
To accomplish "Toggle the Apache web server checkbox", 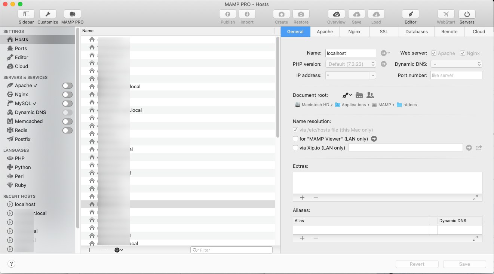I will coord(434,53).
